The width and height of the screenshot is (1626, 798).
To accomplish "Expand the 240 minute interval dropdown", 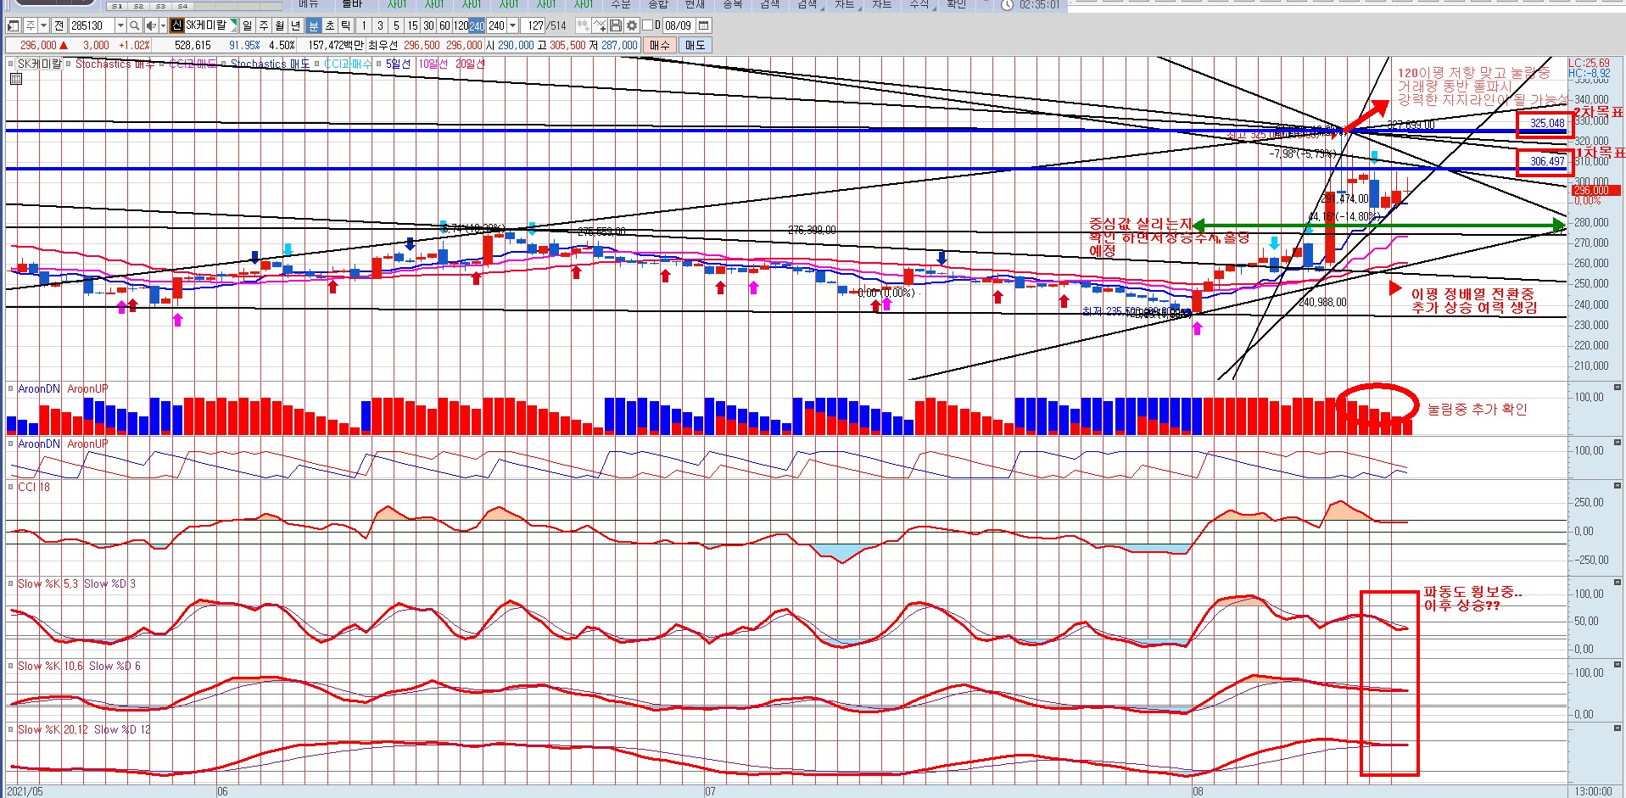I will (513, 25).
